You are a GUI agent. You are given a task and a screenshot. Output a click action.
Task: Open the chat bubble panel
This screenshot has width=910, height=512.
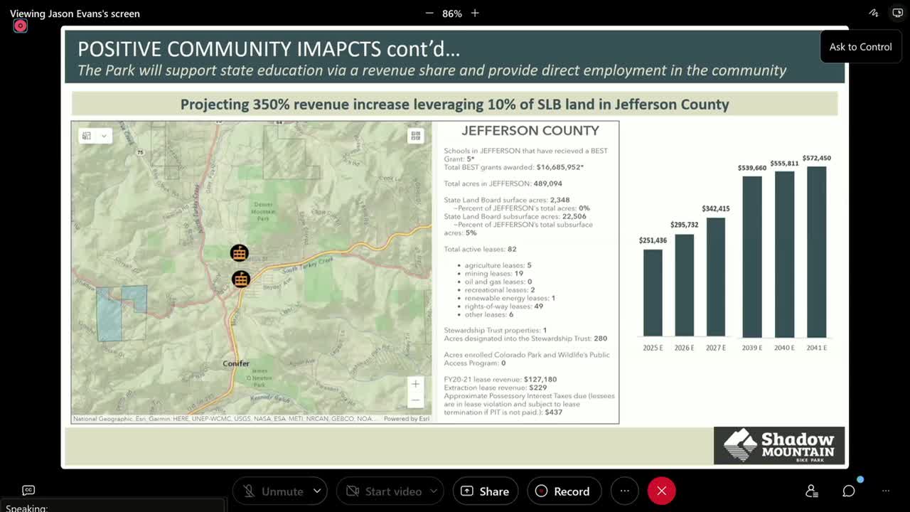[x=849, y=491]
